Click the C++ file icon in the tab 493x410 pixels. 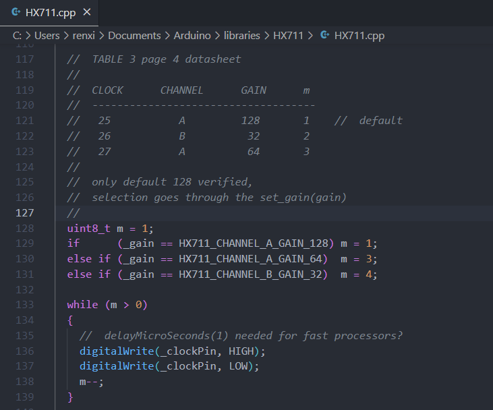[16, 12]
